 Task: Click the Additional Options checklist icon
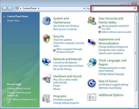click(92, 97)
